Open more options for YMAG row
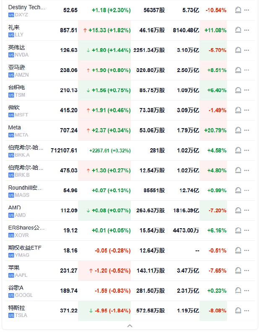The height and width of the screenshot is (335, 260). tap(247, 250)
